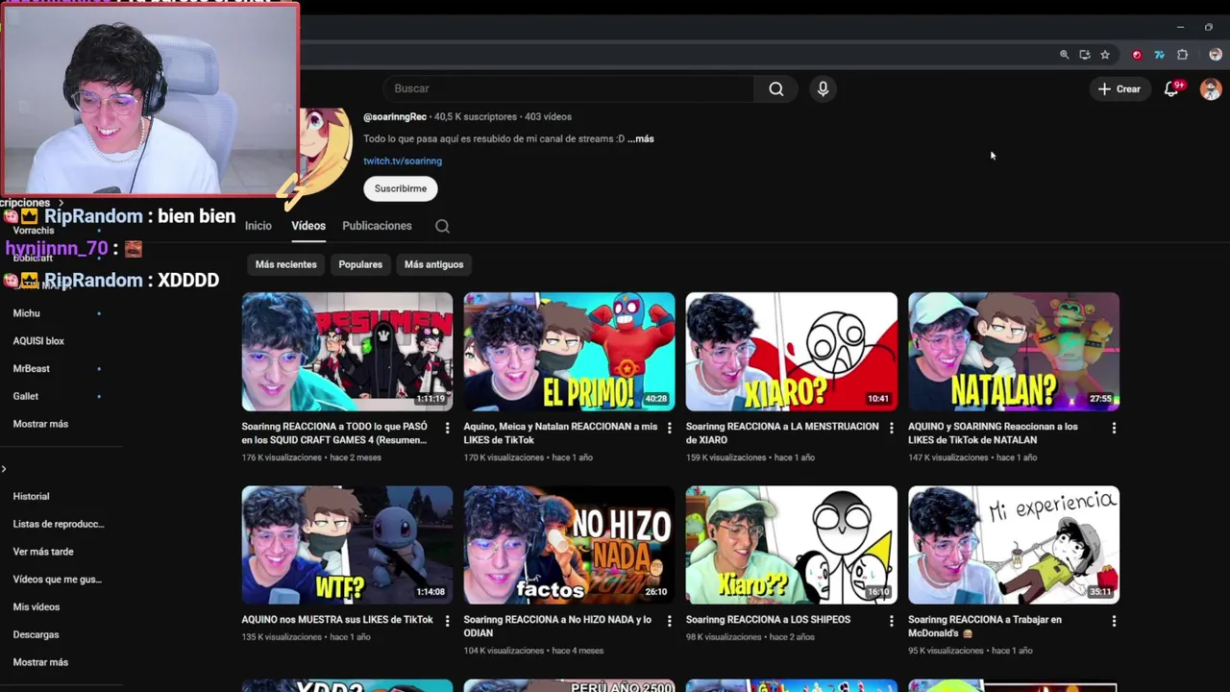Open the notifications bell
The height and width of the screenshot is (692, 1230).
[x=1171, y=88]
